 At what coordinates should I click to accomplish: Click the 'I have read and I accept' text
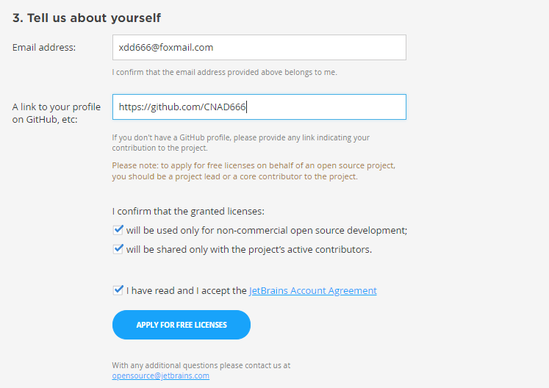(x=186, y=291)
